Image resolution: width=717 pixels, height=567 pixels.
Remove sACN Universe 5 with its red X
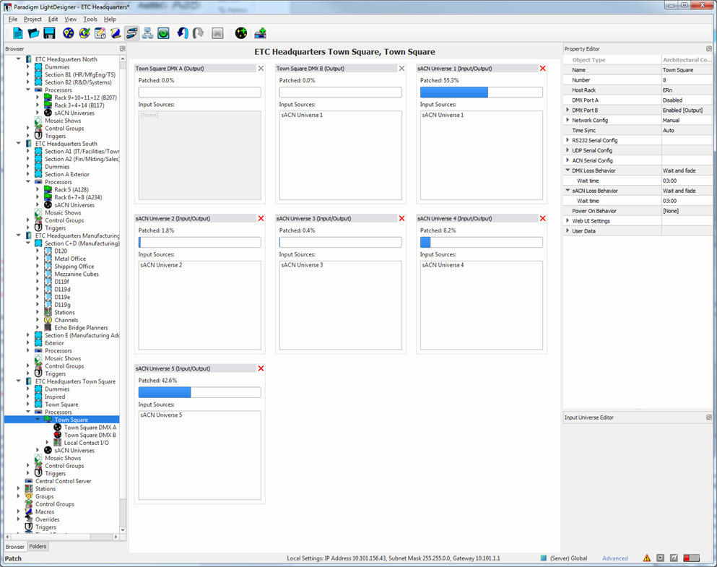[x=261, y=368]
